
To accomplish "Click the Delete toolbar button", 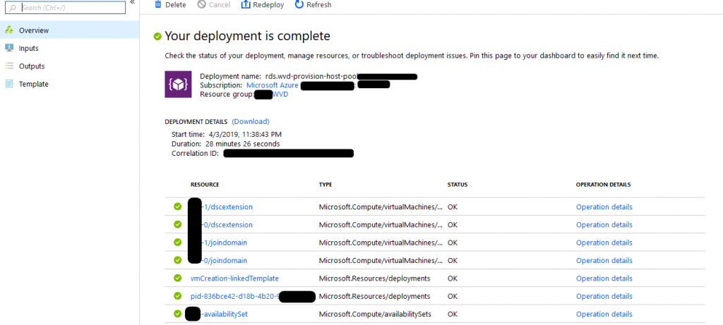I will [170, 5].
